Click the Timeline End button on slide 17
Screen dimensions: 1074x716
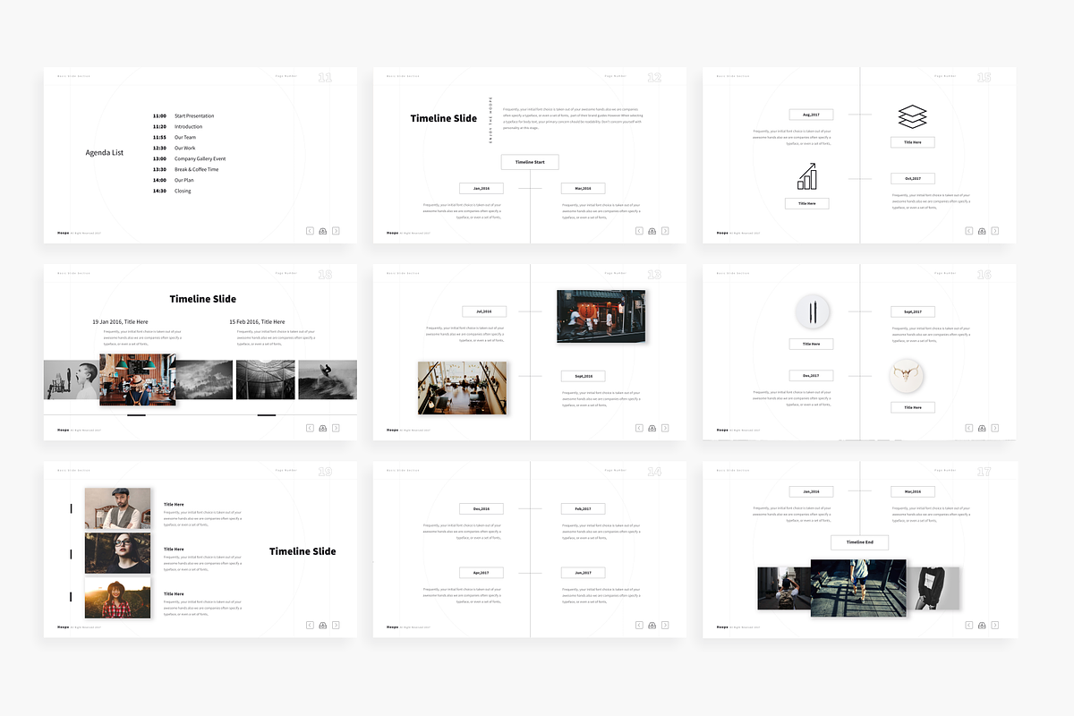(x=859, y=542)
